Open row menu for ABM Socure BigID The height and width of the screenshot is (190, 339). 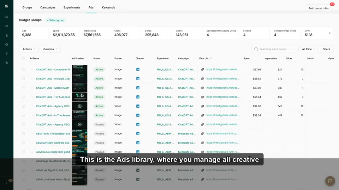[32, 152]
